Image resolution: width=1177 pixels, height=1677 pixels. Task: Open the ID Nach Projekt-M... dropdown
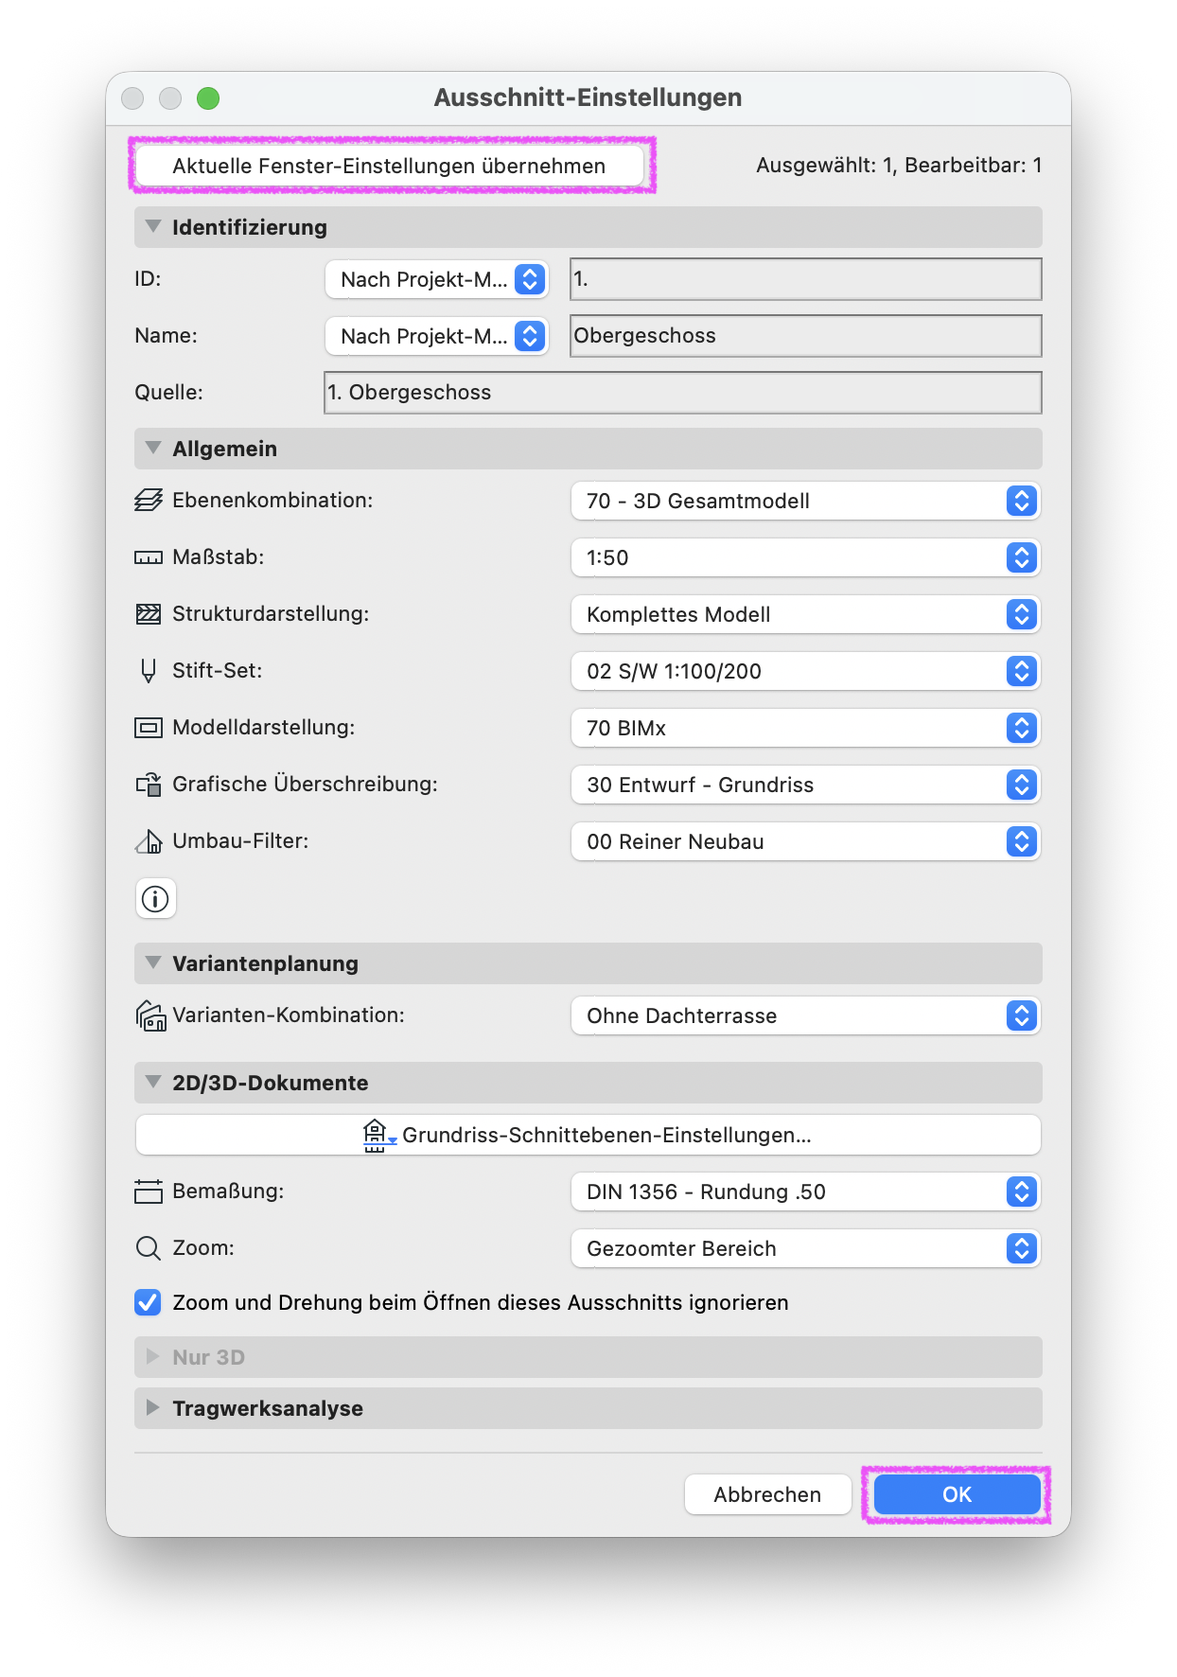coord(437,279)
